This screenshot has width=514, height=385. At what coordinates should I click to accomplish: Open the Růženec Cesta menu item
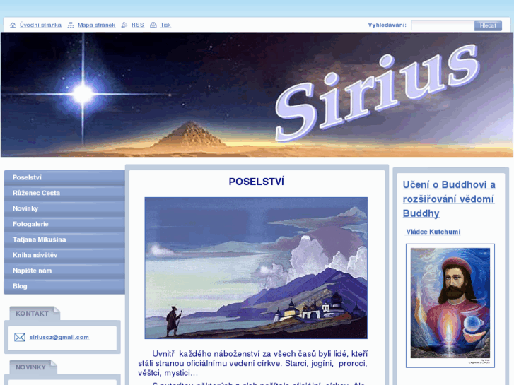pyautogui.click(x=64, y=194)
